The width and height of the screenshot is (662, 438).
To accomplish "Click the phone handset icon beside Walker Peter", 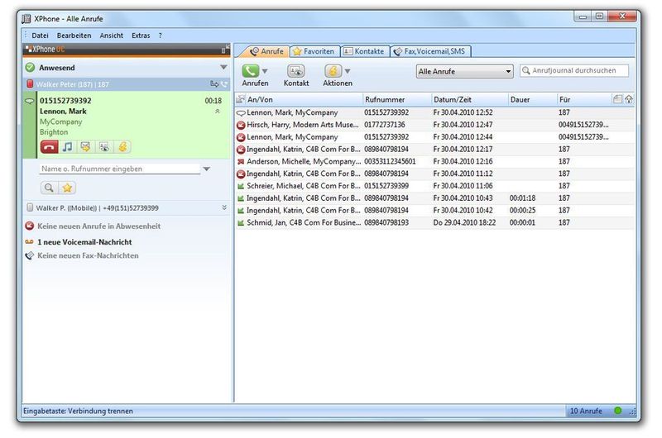I will coord(224,84).
